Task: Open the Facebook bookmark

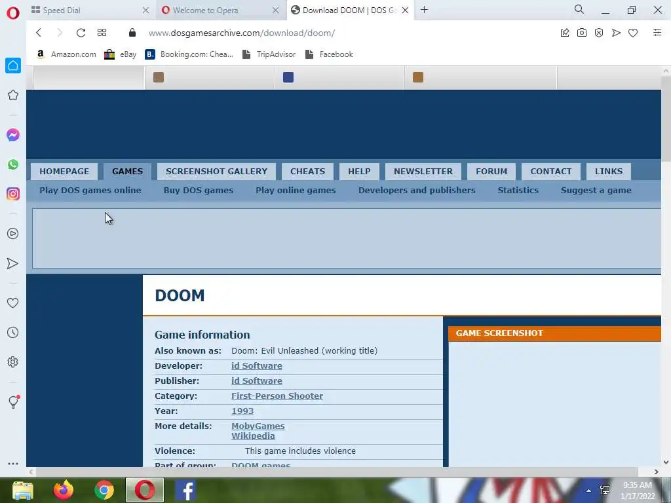Action: [329, 54]
